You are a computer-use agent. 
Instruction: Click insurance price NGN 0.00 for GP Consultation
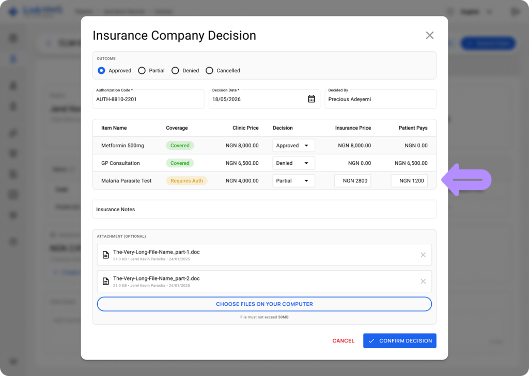tap(360, 163)
